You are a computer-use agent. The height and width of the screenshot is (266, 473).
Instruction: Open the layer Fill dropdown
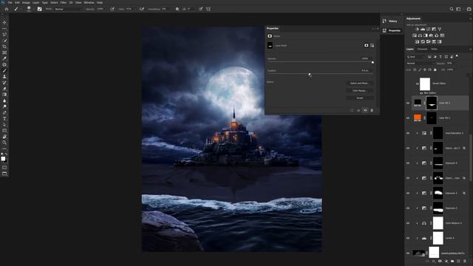(452, 69)
